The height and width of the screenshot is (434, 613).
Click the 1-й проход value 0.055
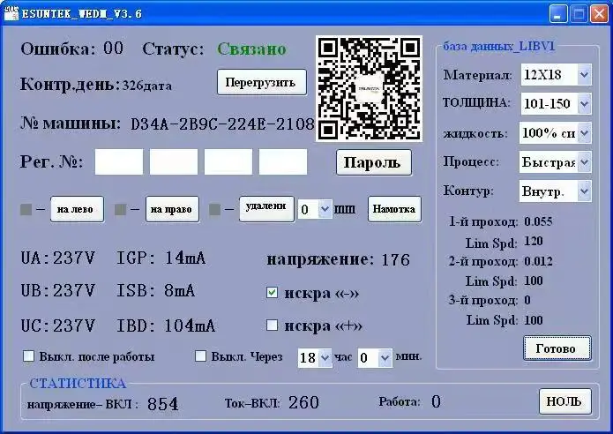click(x=538, y=221)
